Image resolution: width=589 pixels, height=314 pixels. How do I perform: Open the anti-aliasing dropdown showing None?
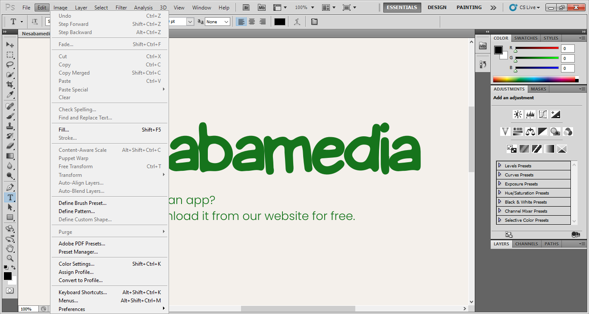click(217, 22)
